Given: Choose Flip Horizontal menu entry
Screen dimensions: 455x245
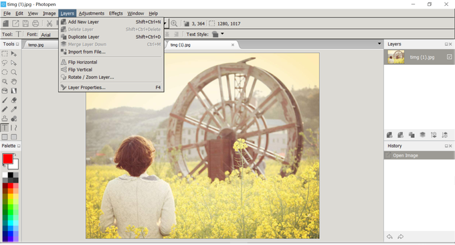Looking at the screenshot, I should 111,62.
